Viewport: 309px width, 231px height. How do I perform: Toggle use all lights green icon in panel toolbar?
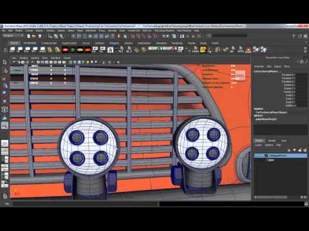[x=88, y=62]
